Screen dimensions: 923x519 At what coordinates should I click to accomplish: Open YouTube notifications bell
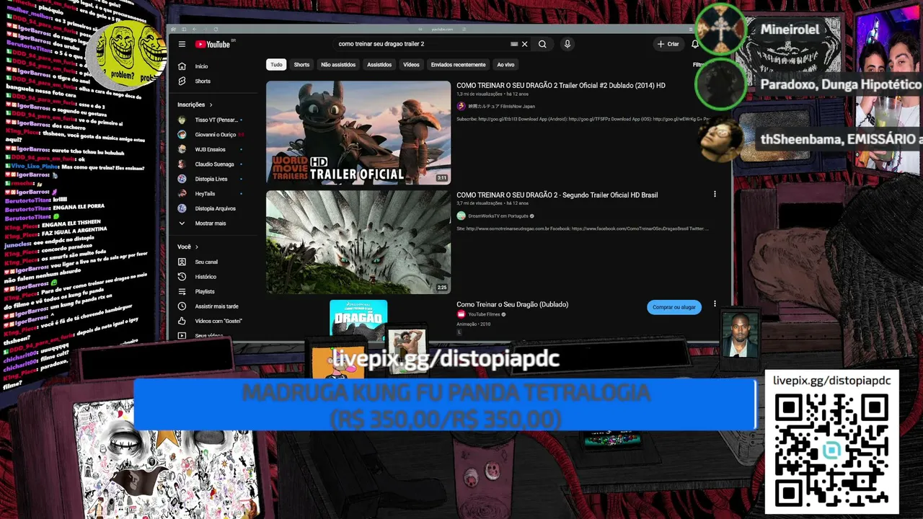point(694,44)
